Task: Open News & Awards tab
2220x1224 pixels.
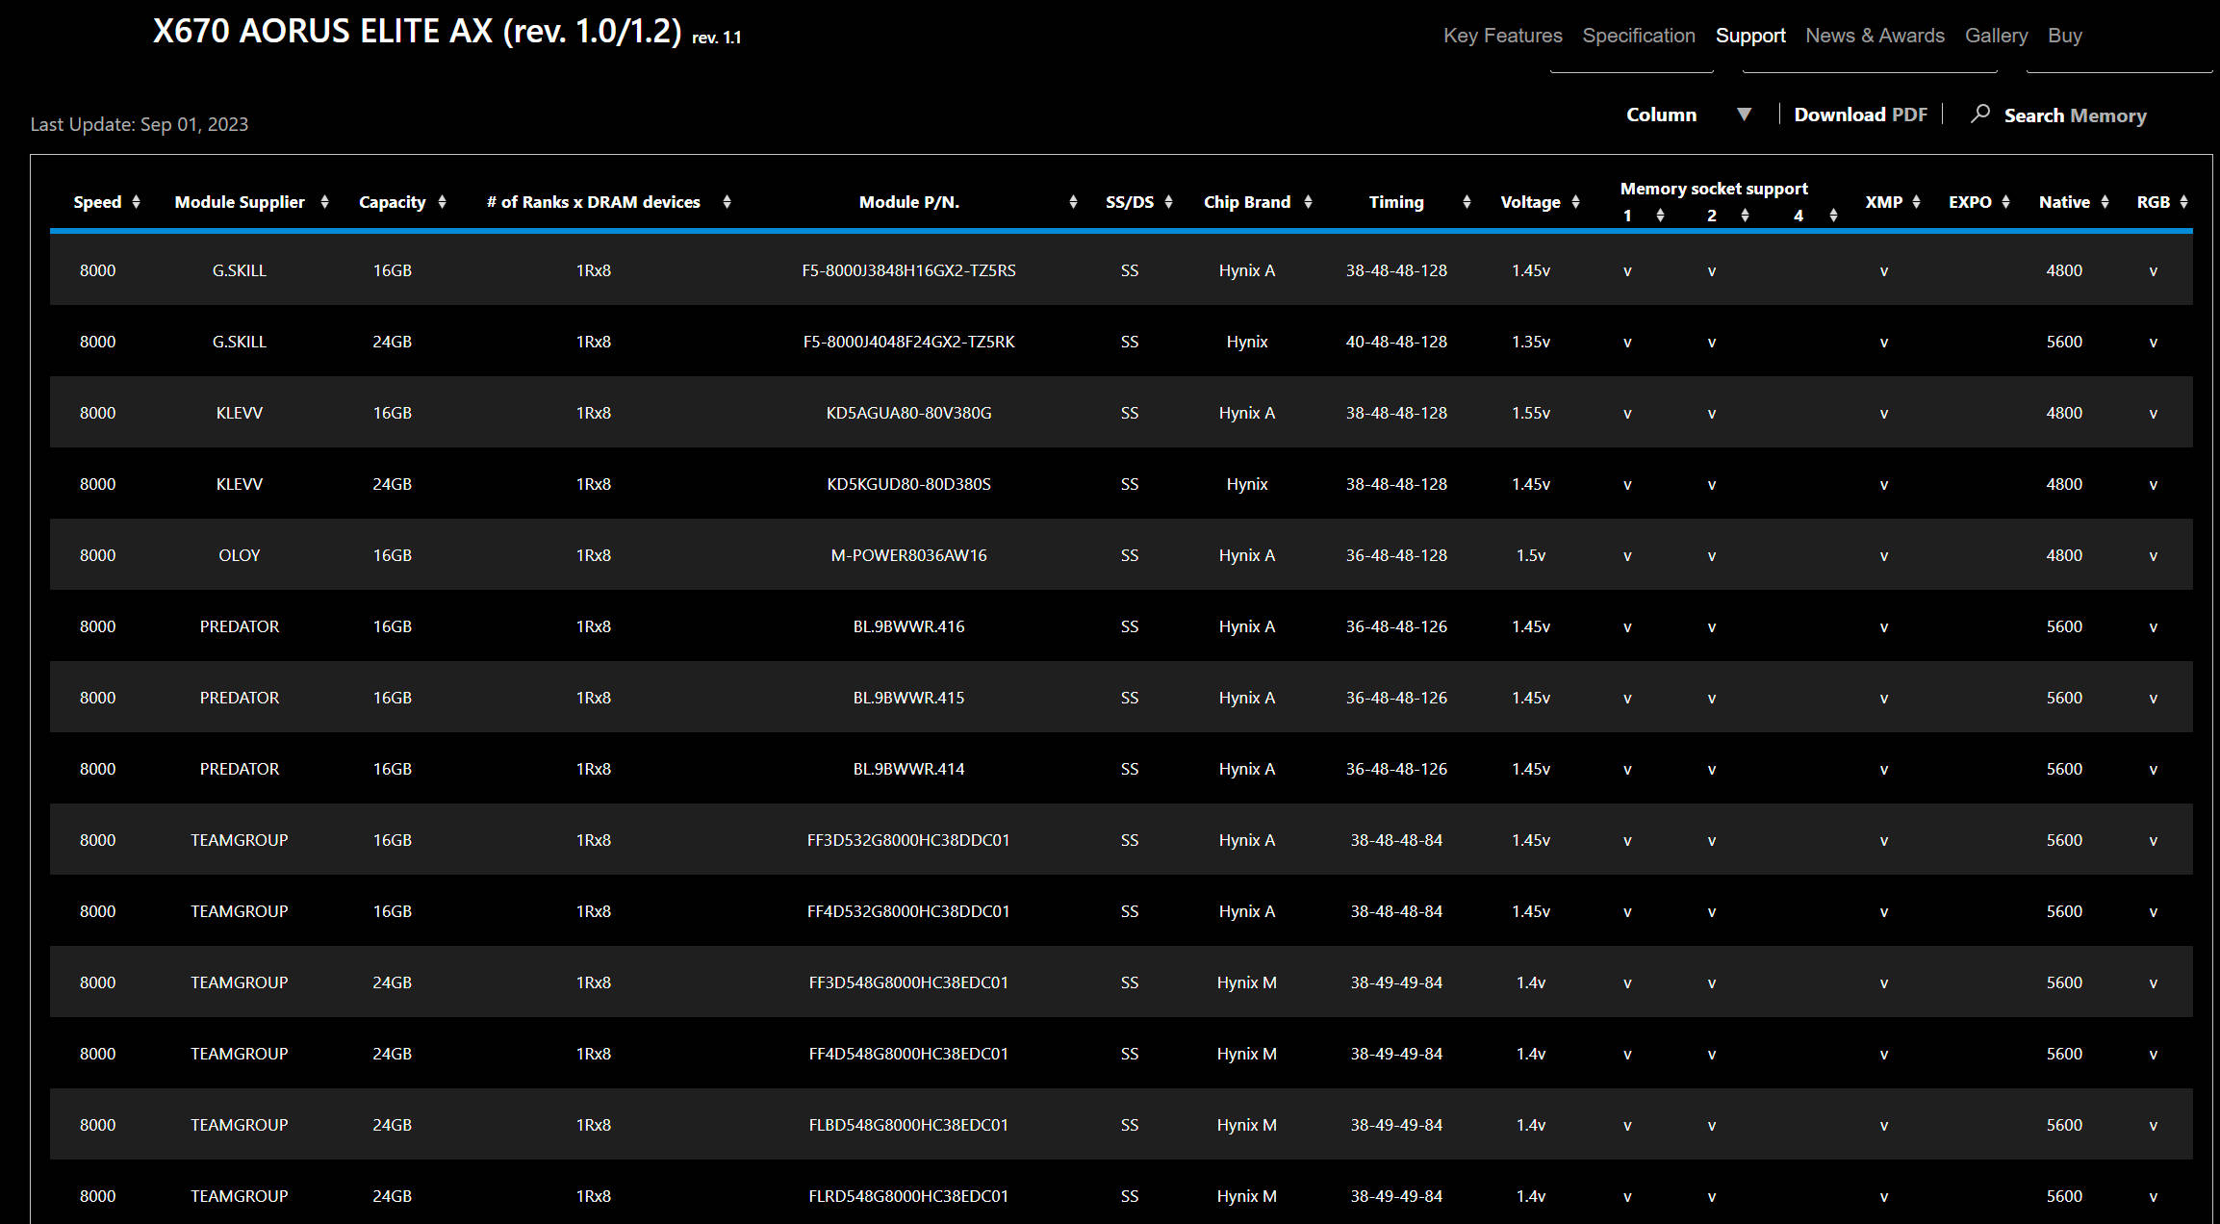Action: coord(1876,36)
